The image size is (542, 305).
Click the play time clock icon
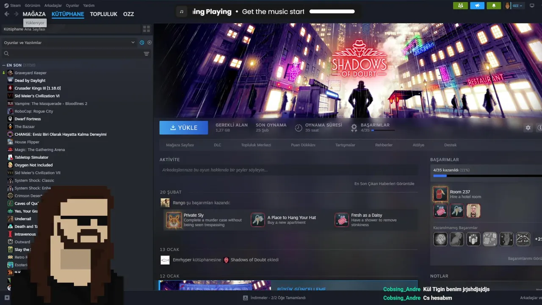point(299,128)
